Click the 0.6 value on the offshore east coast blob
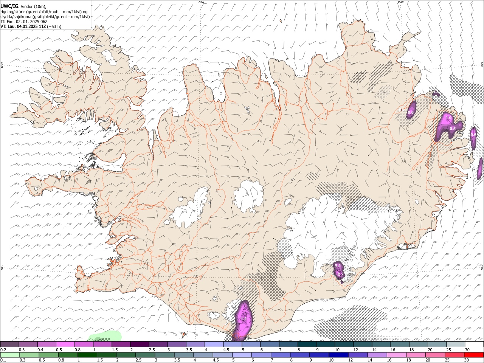 (x=473, y=135)
